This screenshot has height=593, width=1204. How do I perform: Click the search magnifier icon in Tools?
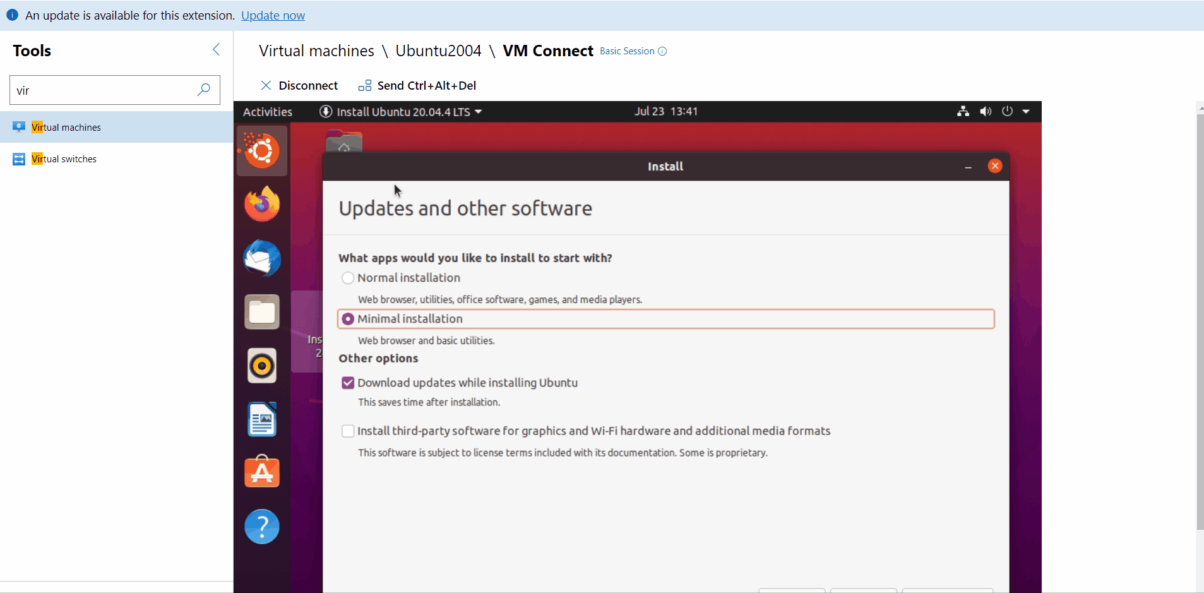203,90
